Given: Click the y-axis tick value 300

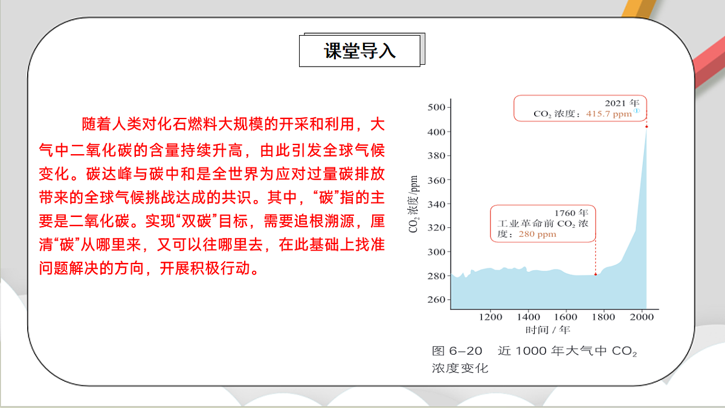Looking at the screenshot, I should (x=437, y=252).
